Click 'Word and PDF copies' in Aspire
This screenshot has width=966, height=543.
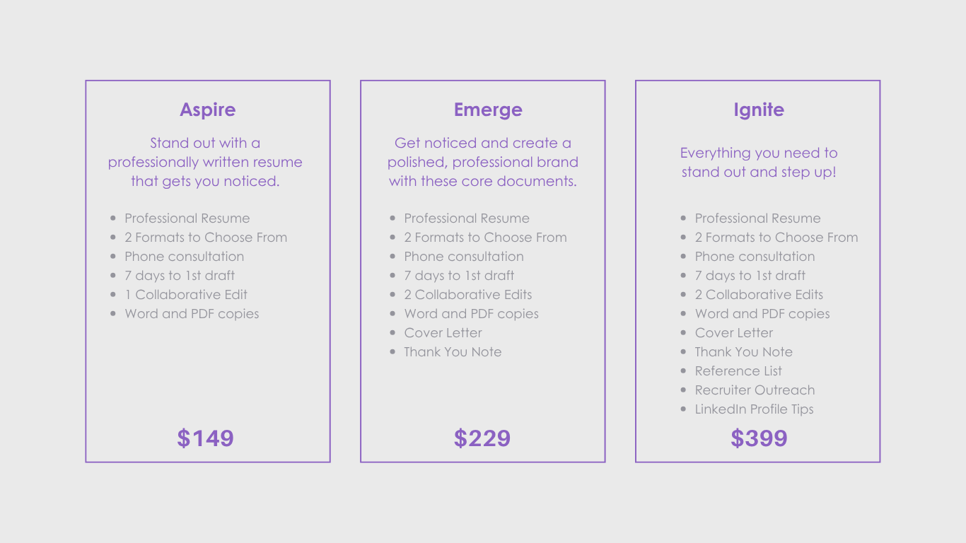point(192,314)
